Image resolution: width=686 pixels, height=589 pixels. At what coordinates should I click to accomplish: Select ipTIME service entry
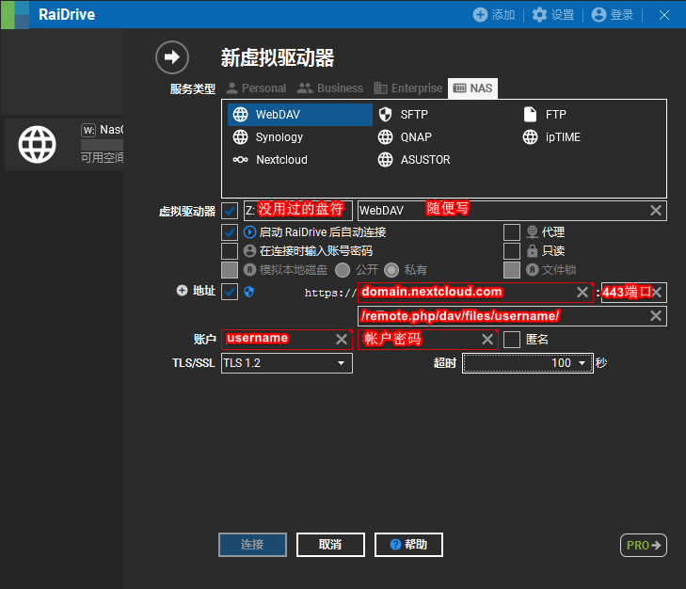click(x=551, y=137)
